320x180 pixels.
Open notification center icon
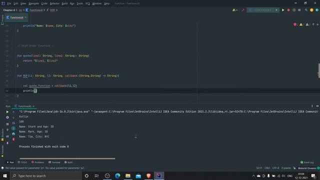313,175
